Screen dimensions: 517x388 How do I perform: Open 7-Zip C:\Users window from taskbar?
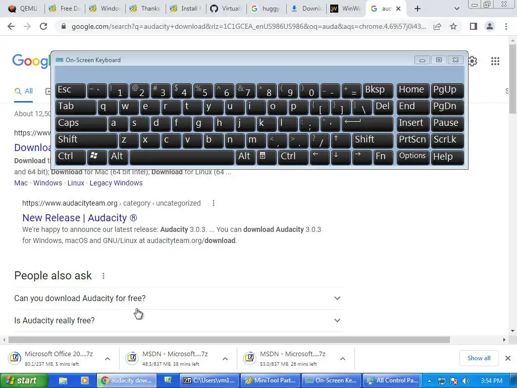(210, 380)
